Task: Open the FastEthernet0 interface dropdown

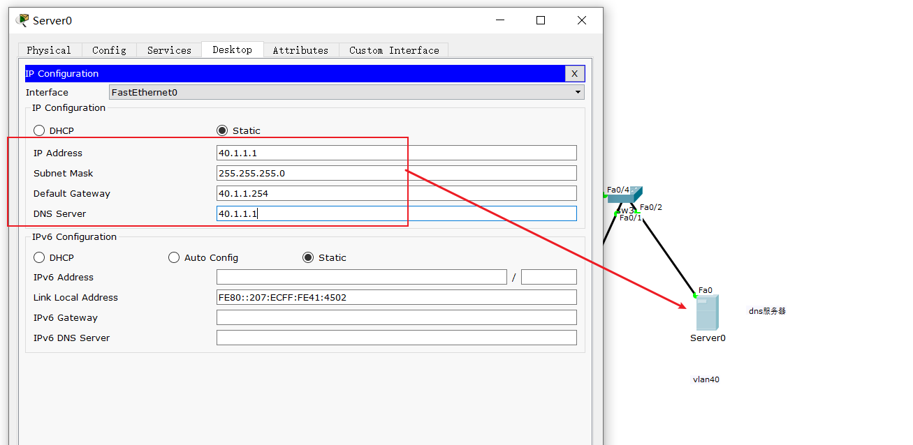Action: (x=346, y=92)
